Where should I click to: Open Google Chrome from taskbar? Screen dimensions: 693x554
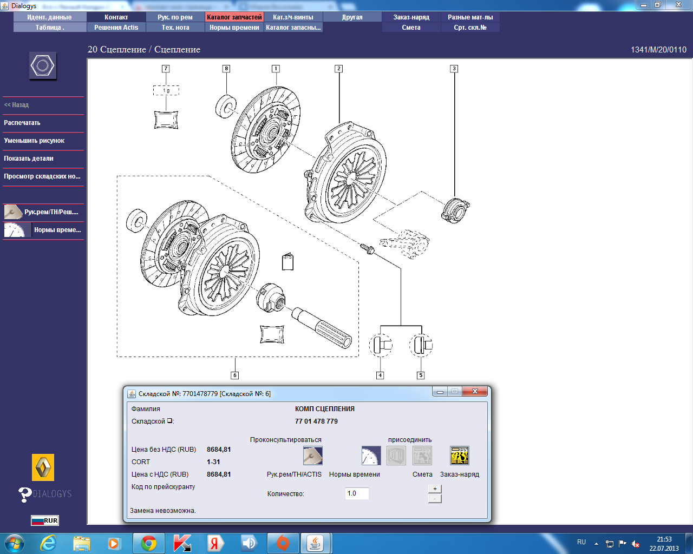[x=149, y=543]
